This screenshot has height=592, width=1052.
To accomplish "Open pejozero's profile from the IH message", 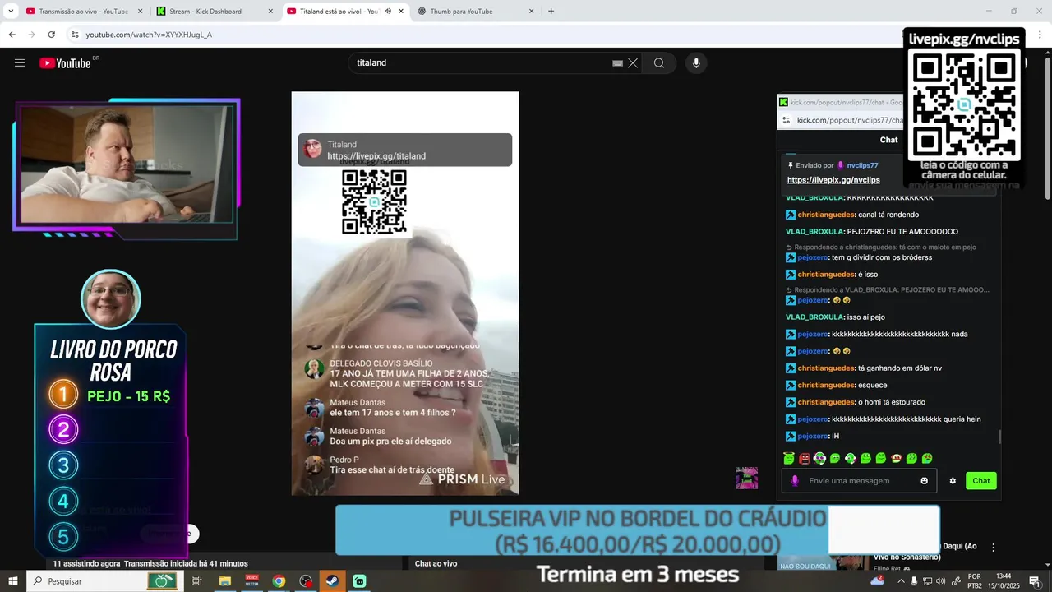I will 813,437.
